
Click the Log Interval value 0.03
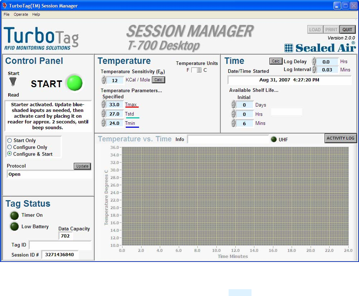pos(327,70)
